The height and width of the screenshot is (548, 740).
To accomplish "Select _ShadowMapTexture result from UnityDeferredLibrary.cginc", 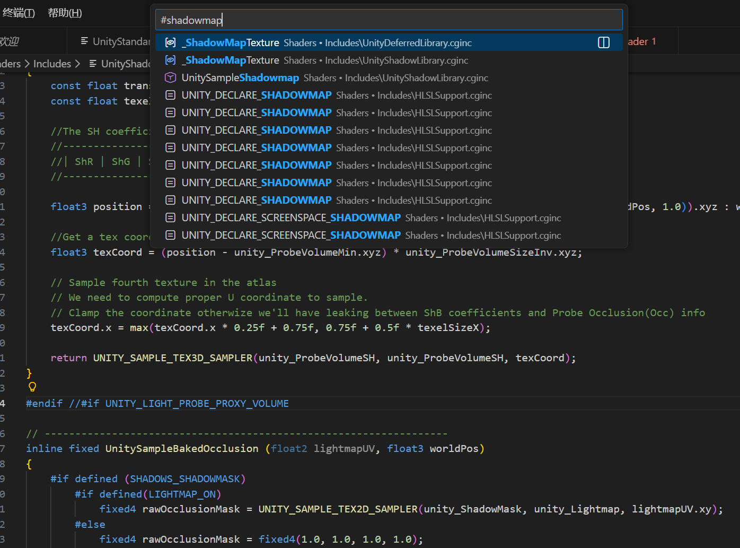I will pos(389,42).
